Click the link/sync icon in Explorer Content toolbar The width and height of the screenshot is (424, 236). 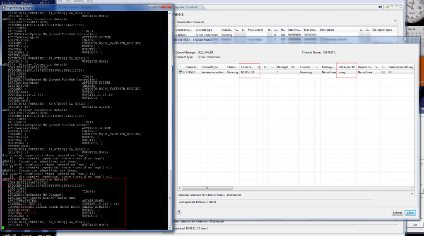pos(380,7)
